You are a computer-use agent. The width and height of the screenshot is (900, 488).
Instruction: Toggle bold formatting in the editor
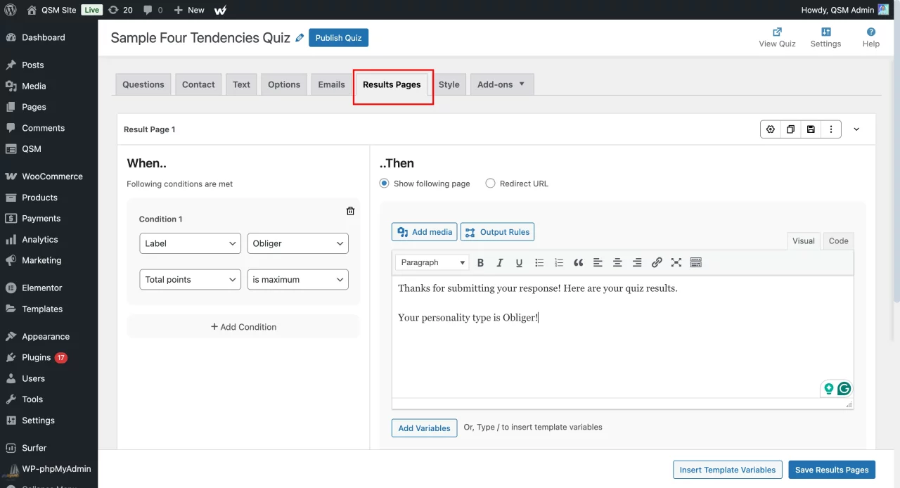(x=481, y=263)
